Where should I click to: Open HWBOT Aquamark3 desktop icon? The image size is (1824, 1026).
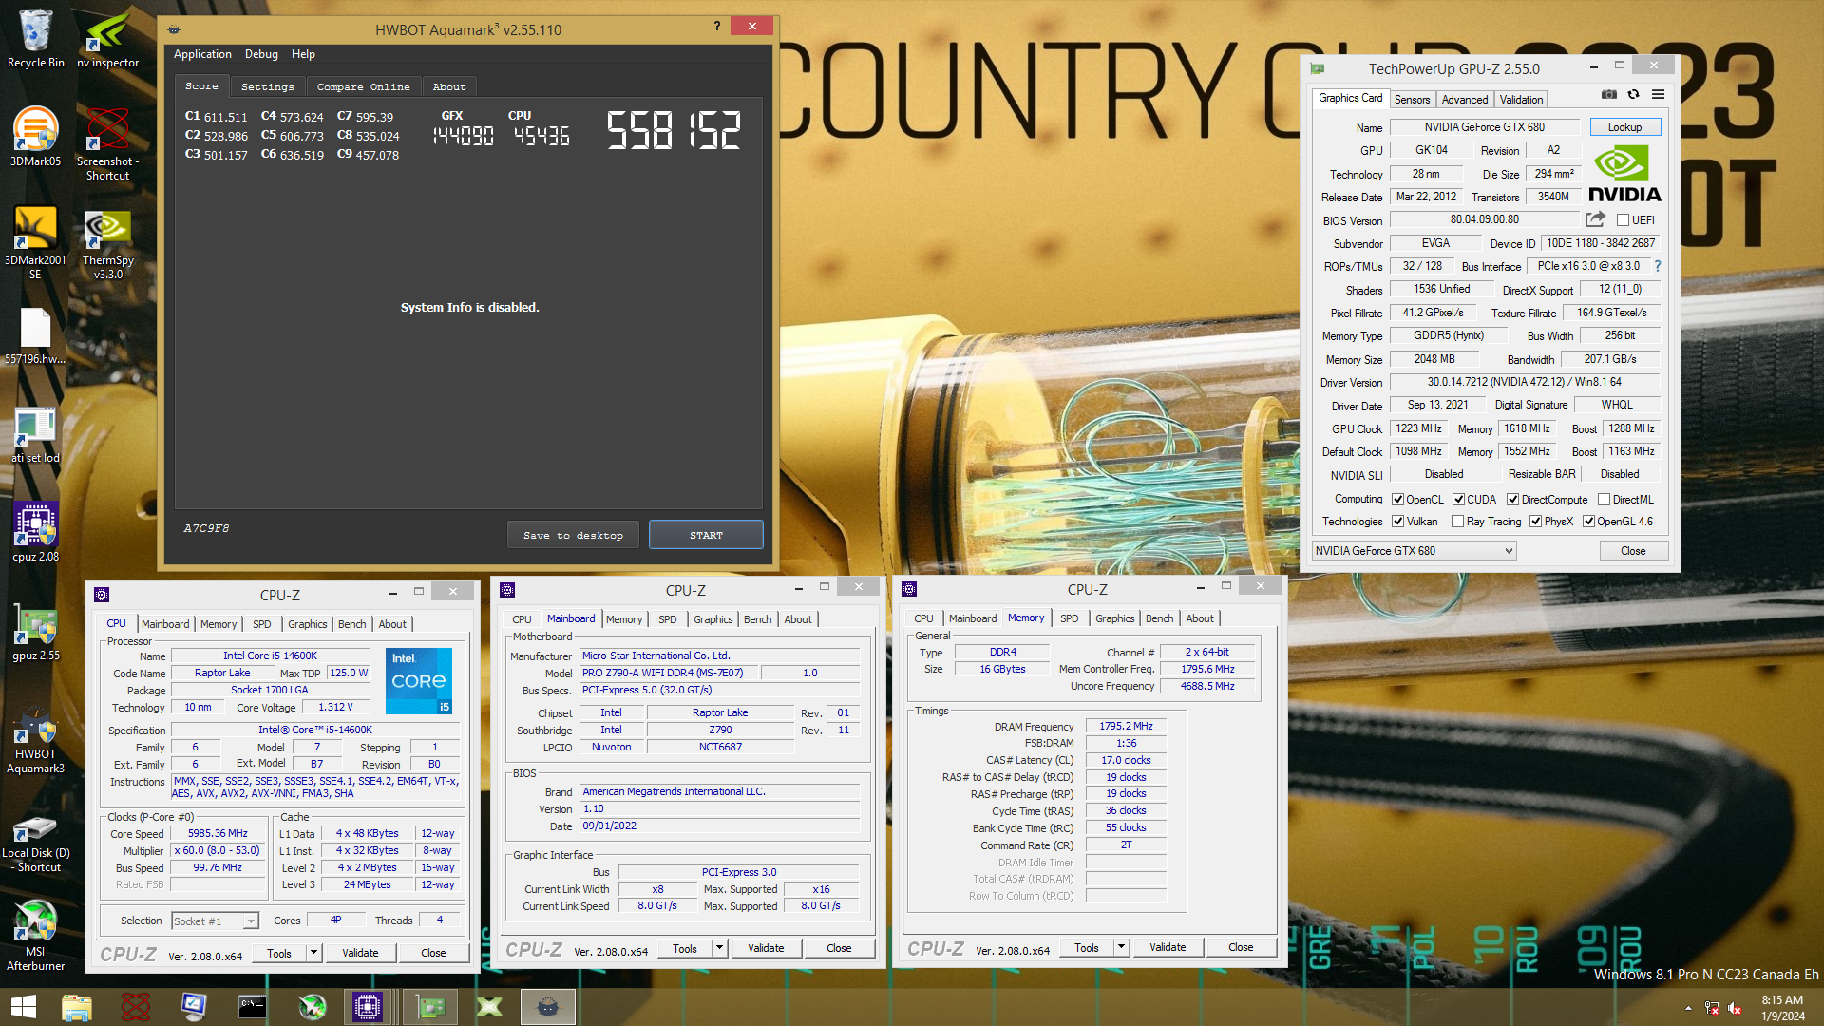point(36,739)
